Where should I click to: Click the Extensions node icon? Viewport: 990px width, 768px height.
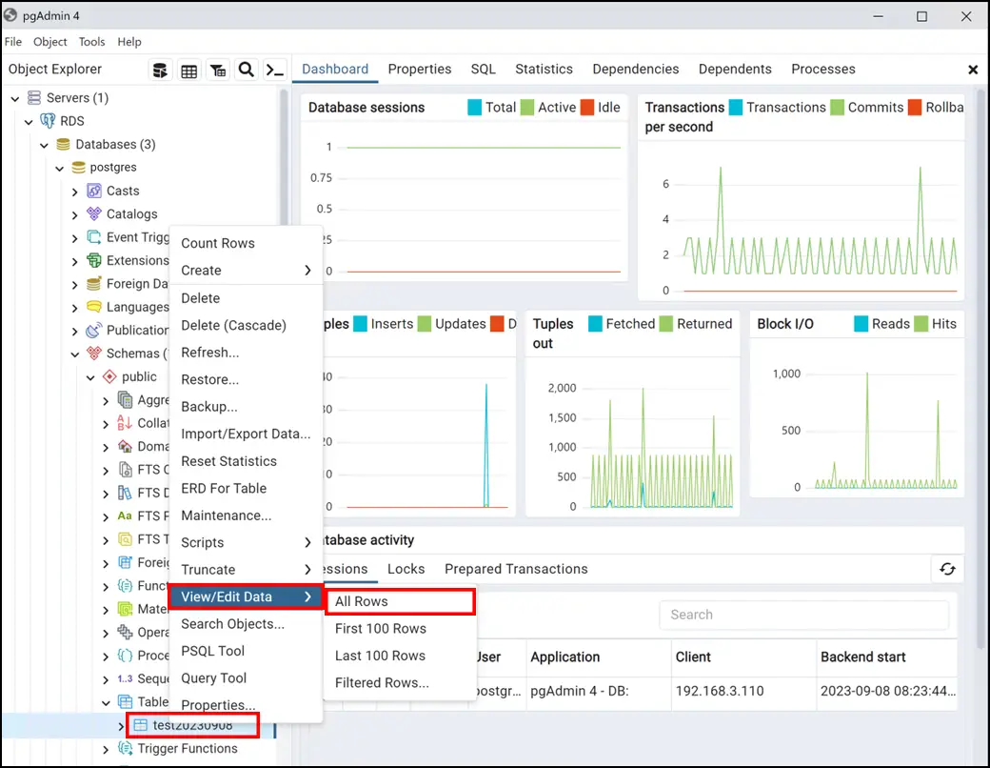coord(94,260)
